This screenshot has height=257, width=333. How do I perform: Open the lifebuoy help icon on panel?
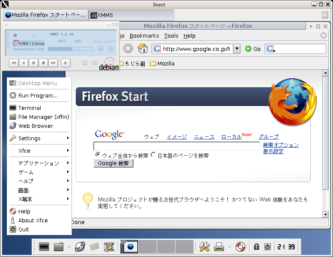(241, 247)
